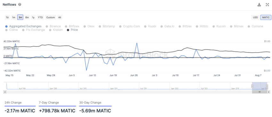Viewport: 272px width, 117px height.
Task: Toggle Coinw series in legend
Action: click(x=12, y=30)
